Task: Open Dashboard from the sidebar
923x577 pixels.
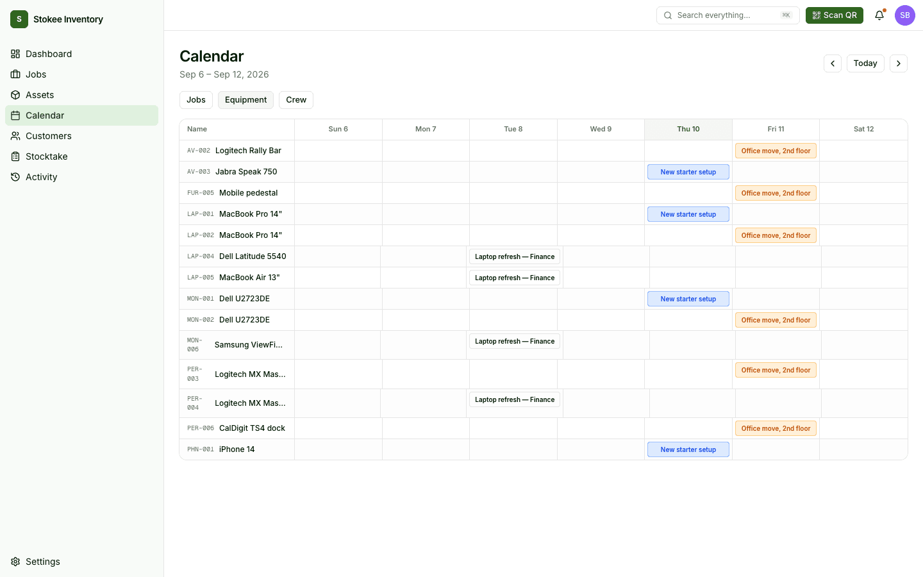Action: point(81,54)
